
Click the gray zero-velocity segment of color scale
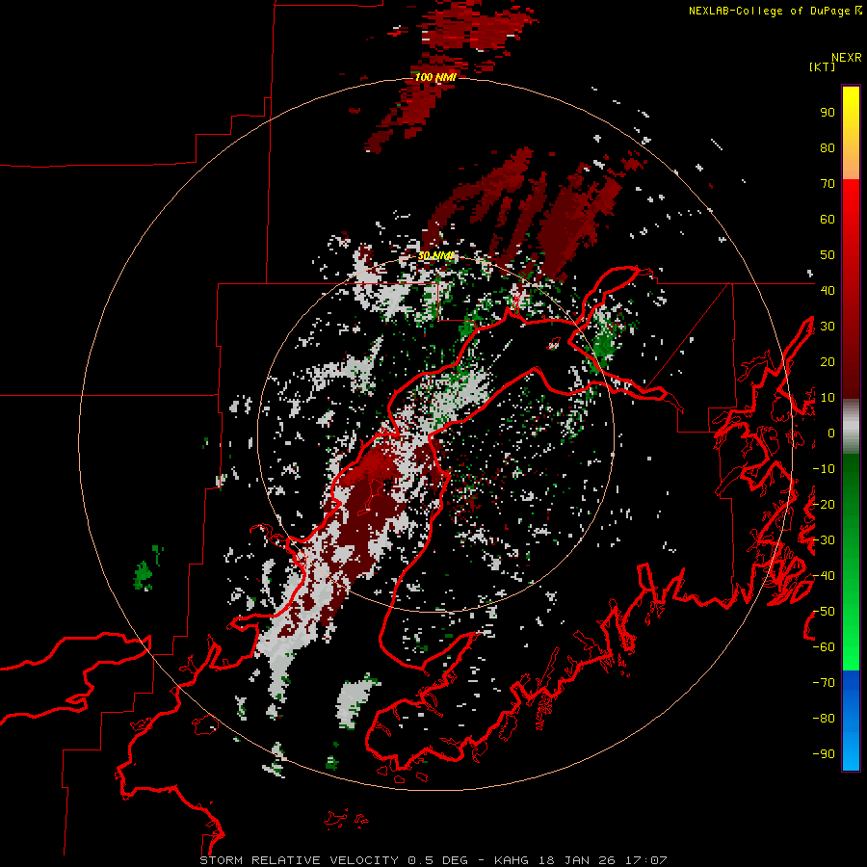[851, 427]
